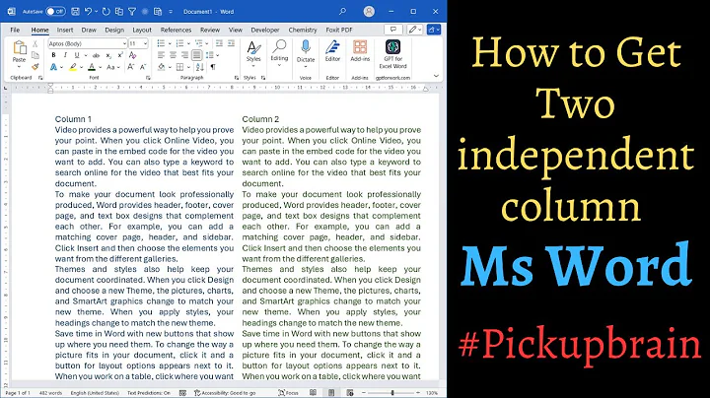Click the filter funnel icon in title bar
This screenshot has width=710, height=398.
pos(132,11)
